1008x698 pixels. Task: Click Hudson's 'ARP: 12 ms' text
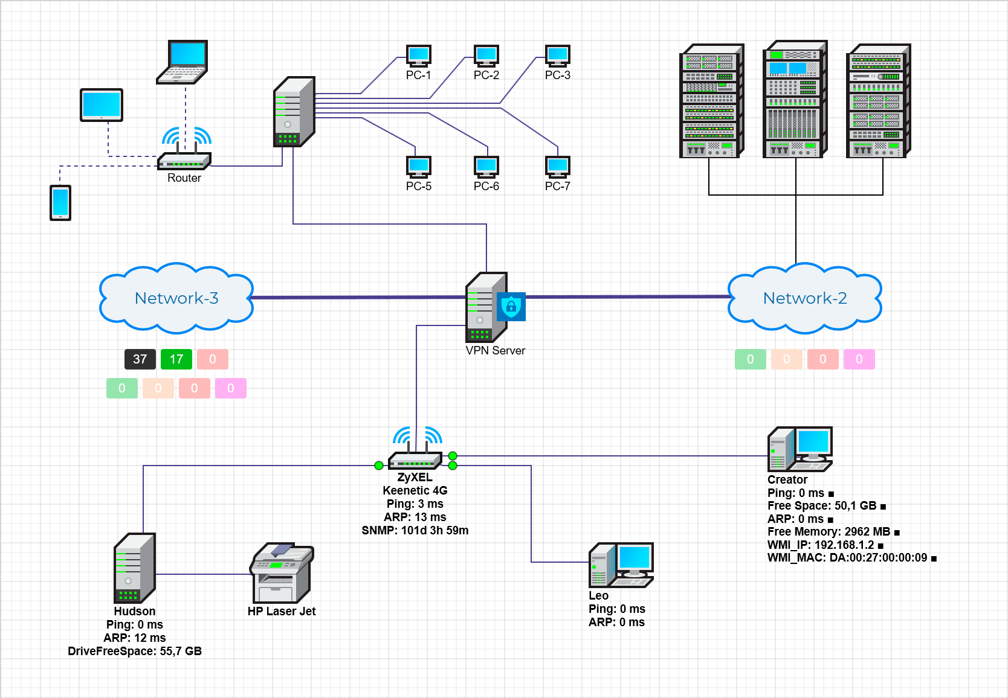135,638
